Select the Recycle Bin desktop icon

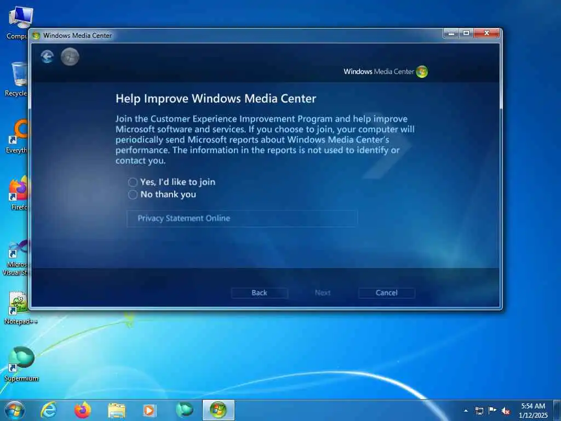click(x=17, y=79)
